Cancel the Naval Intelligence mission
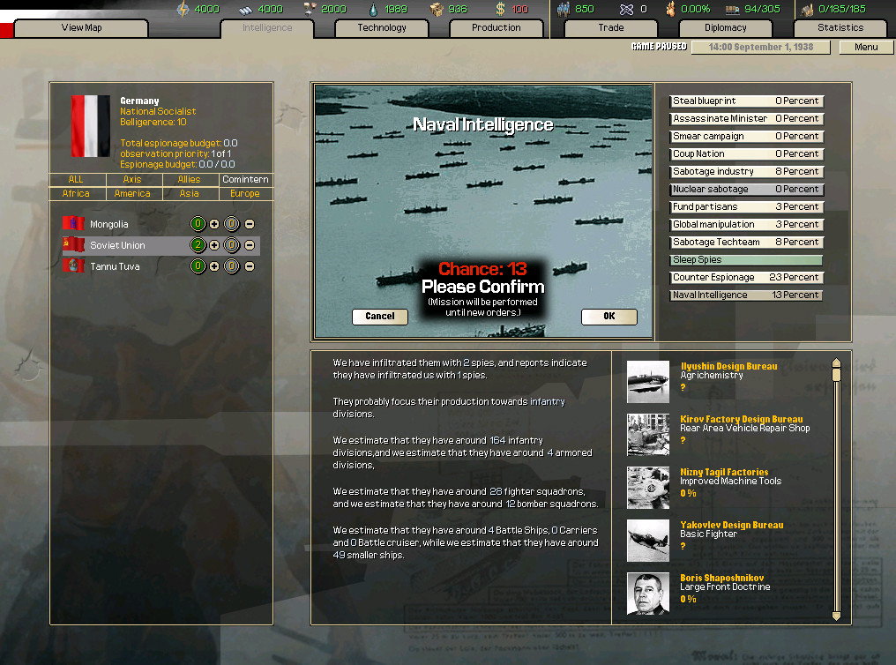Viewport: 896px width, 665px height. (x=380, y=317)
